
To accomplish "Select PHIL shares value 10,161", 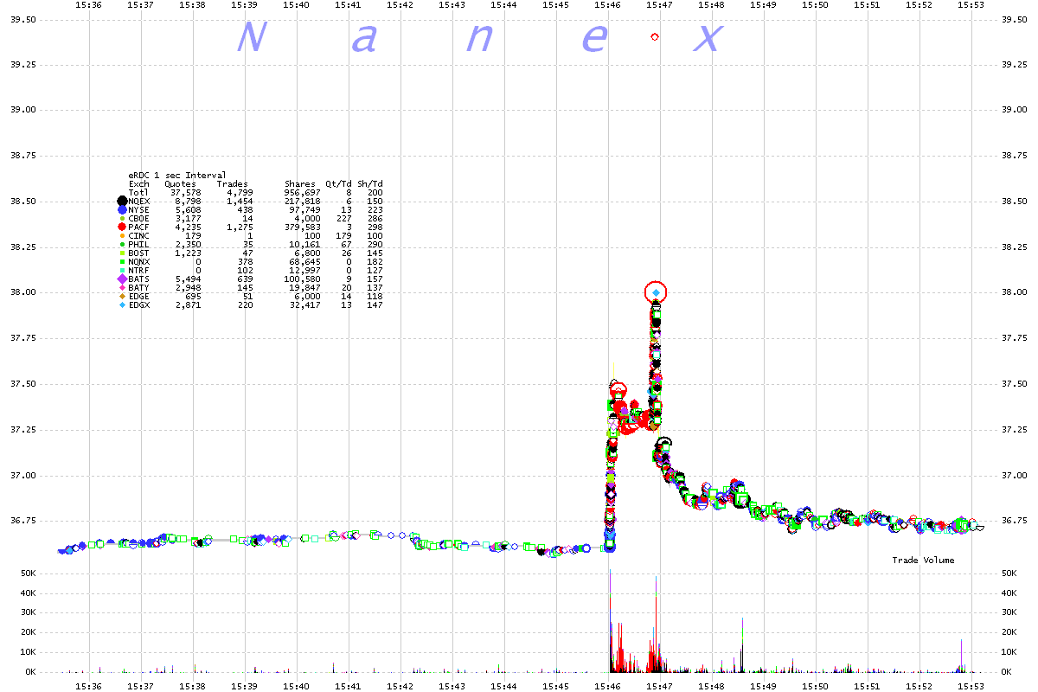I will pos(305,244).
